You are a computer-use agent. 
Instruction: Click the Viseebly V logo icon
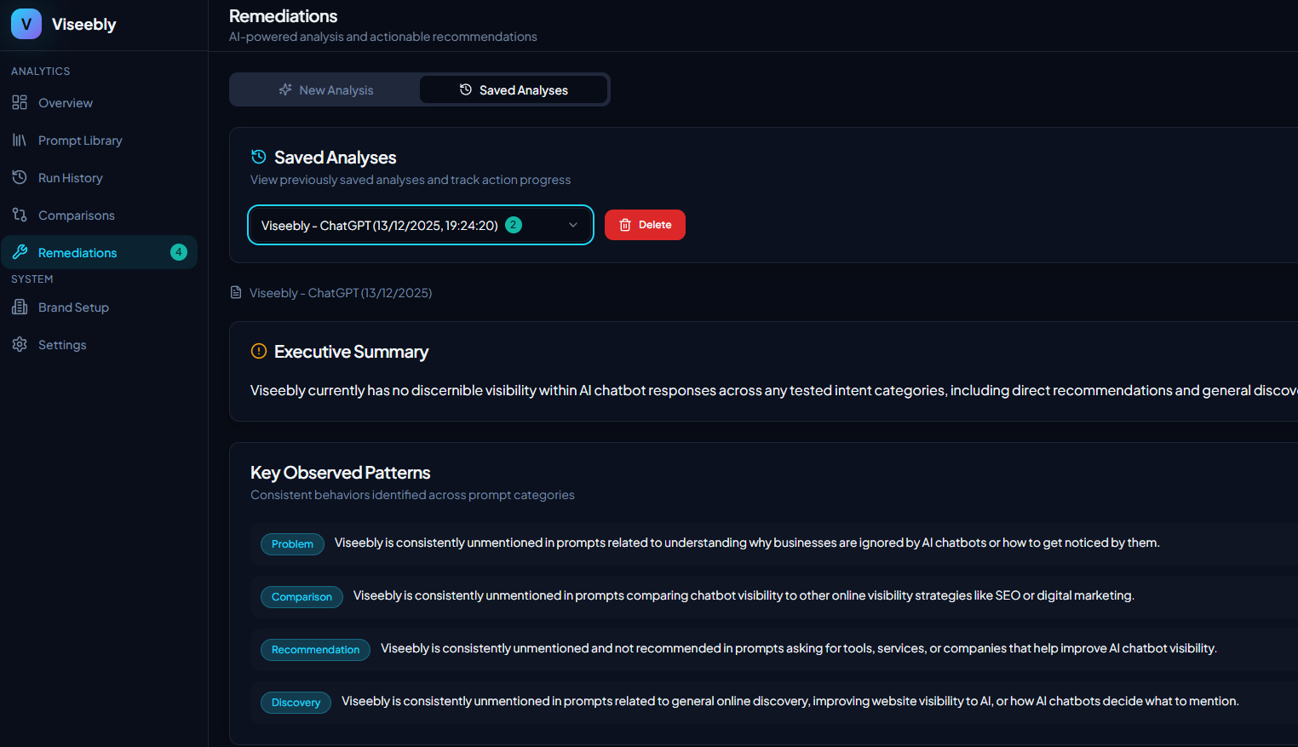pos(26,24)
